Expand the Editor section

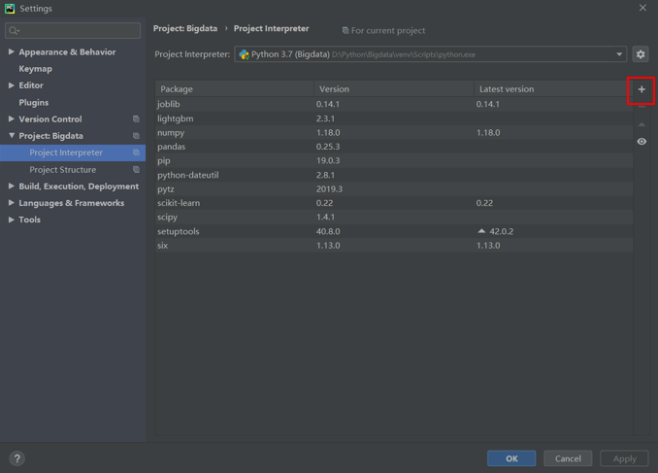point(12,85)
